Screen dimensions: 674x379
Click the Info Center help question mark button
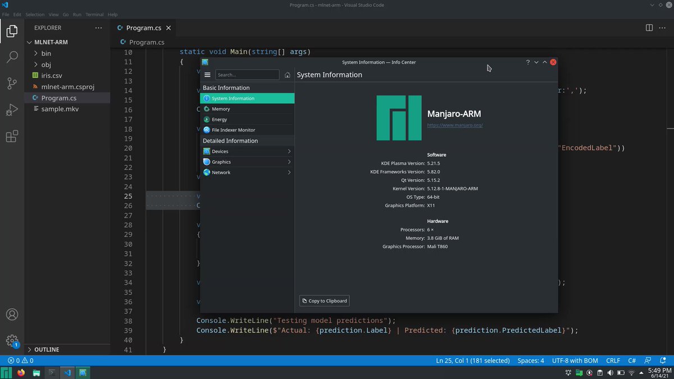(528, 62)
